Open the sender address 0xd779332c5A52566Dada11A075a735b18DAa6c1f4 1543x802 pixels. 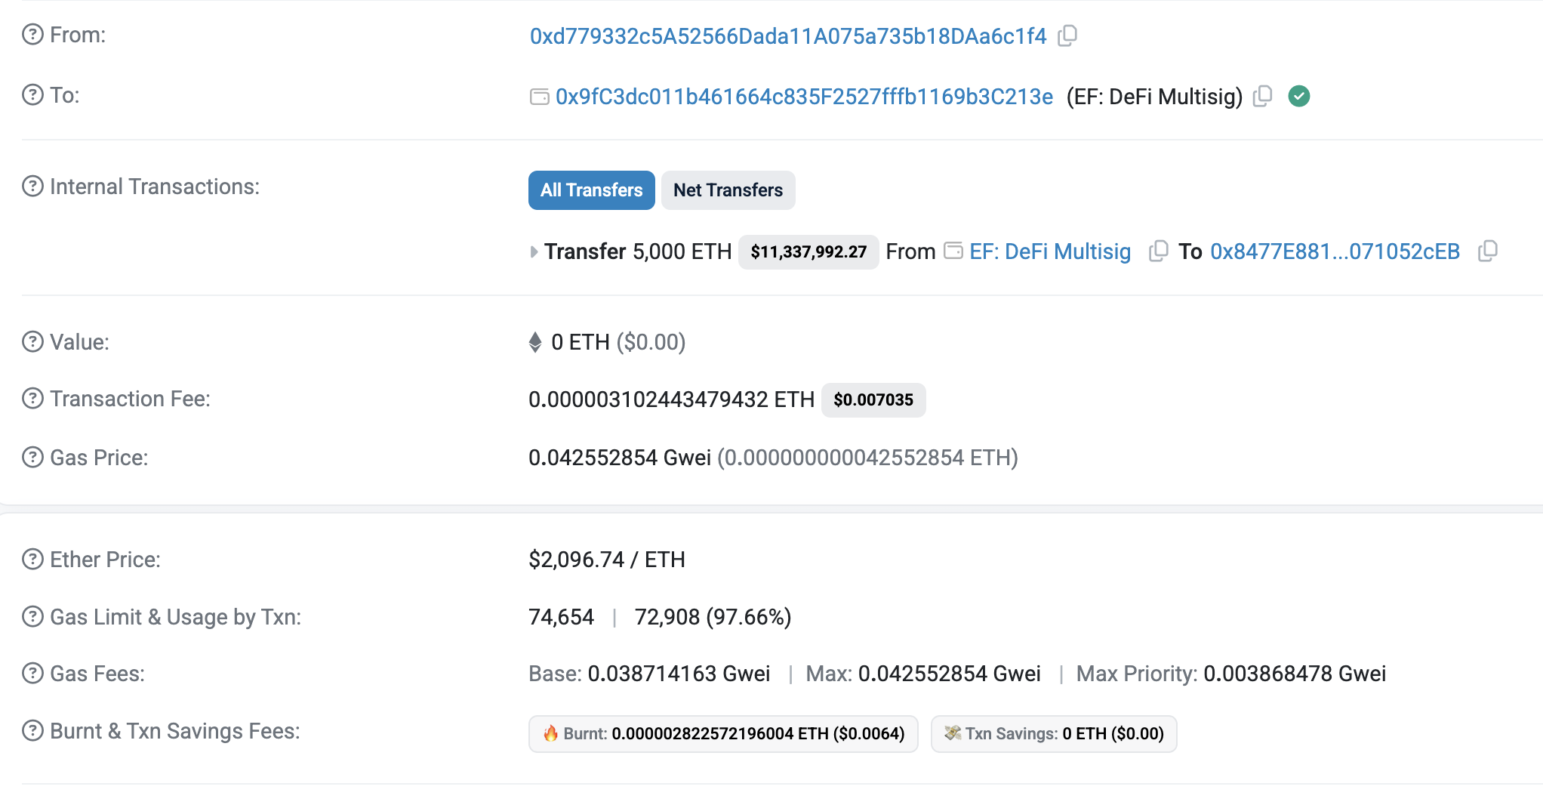click(787, 35)
